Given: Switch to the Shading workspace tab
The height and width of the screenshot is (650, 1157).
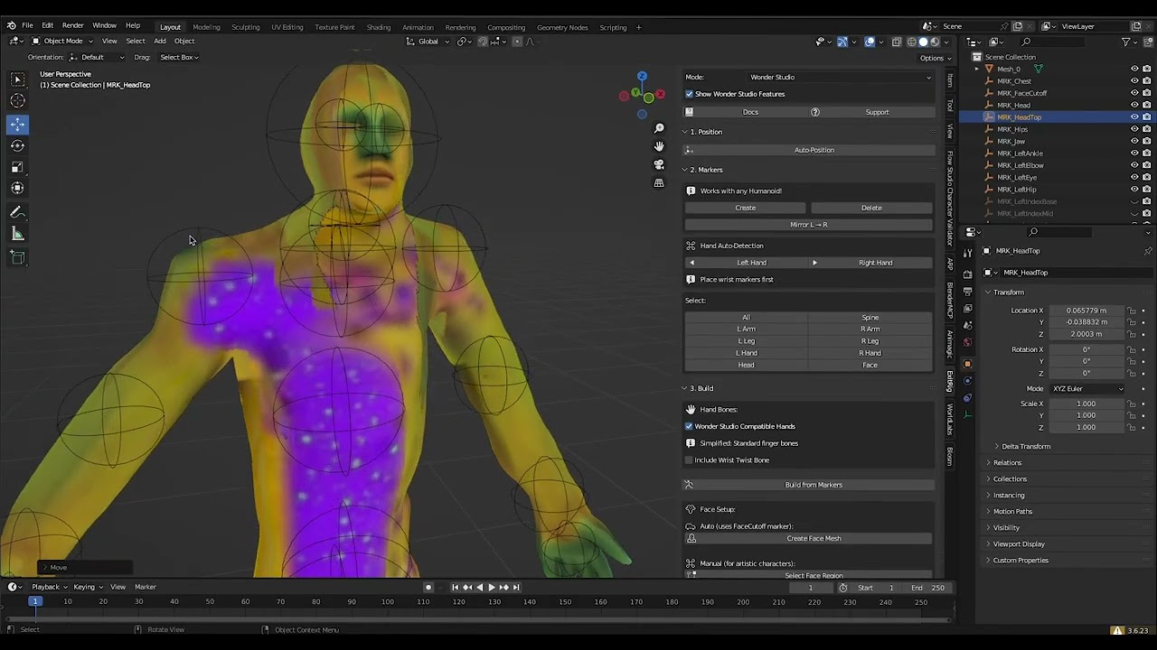Looking at the screenshot, I should coord(379,27).
